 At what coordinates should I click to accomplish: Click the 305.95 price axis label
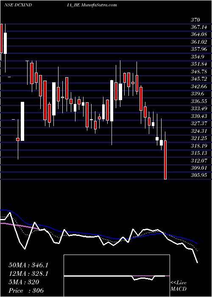[x=198, y=175]
